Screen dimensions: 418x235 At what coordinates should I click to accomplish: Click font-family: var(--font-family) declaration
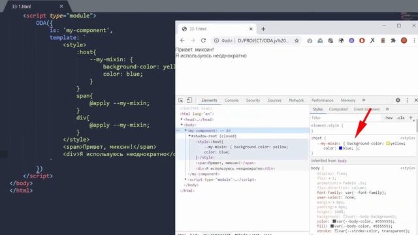[x=351, y=193]
